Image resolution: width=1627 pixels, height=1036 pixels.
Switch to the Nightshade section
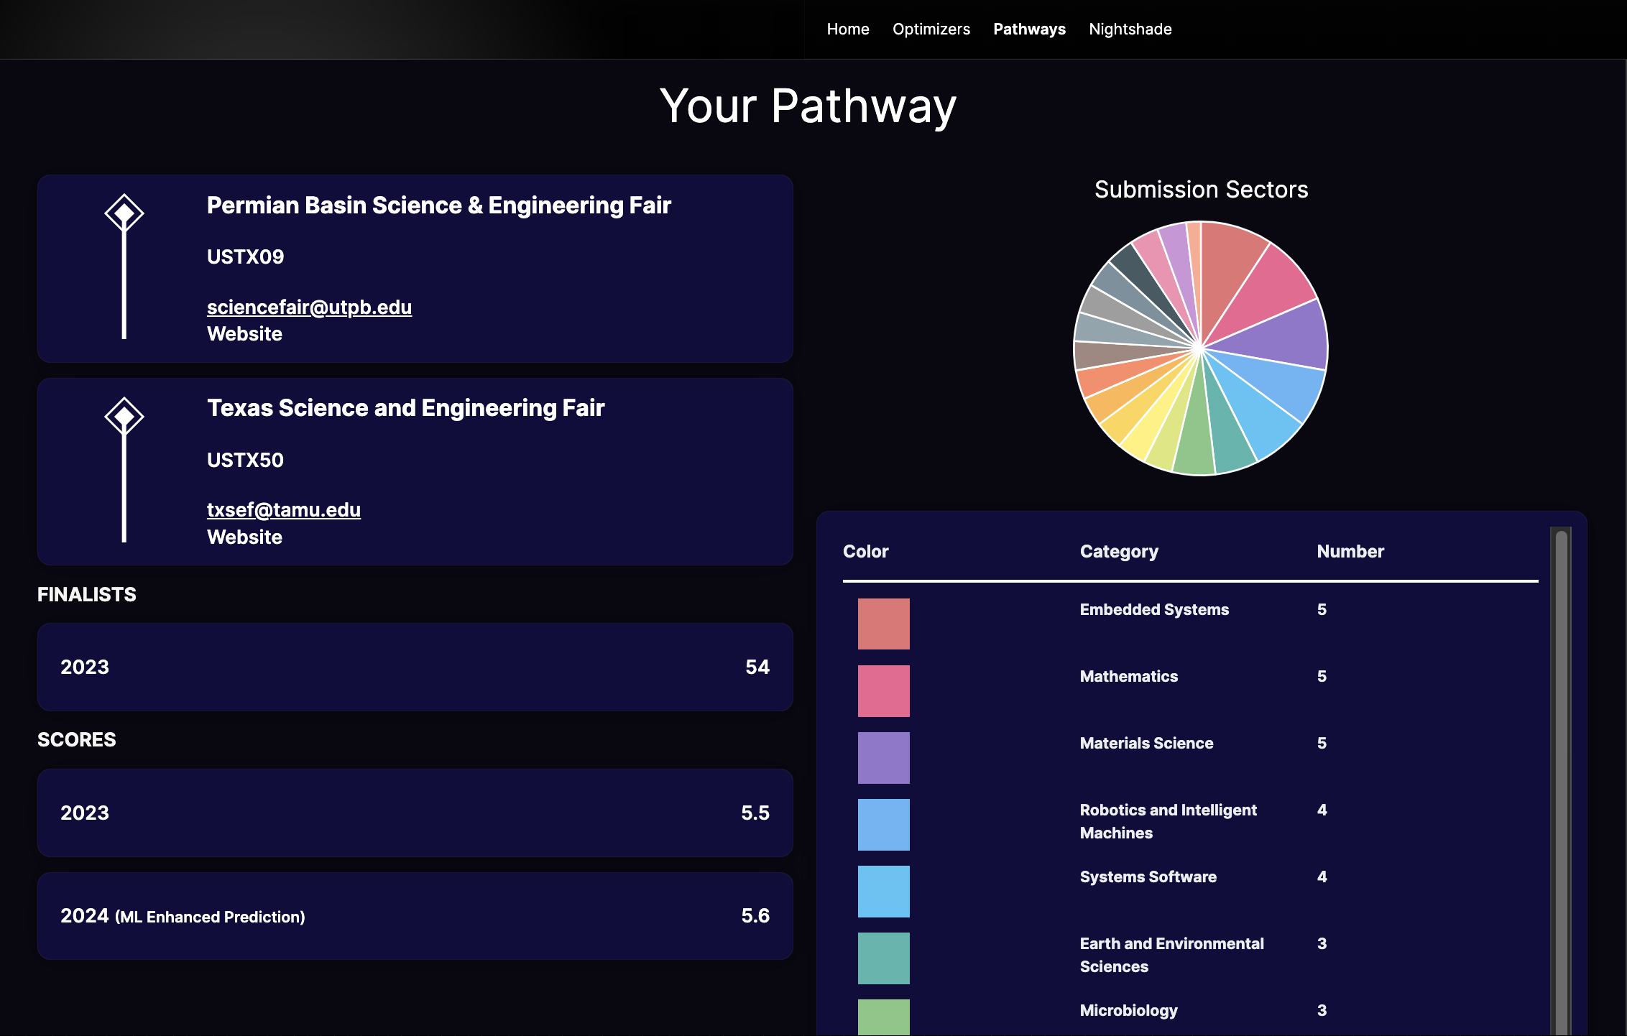[1130, 29]
